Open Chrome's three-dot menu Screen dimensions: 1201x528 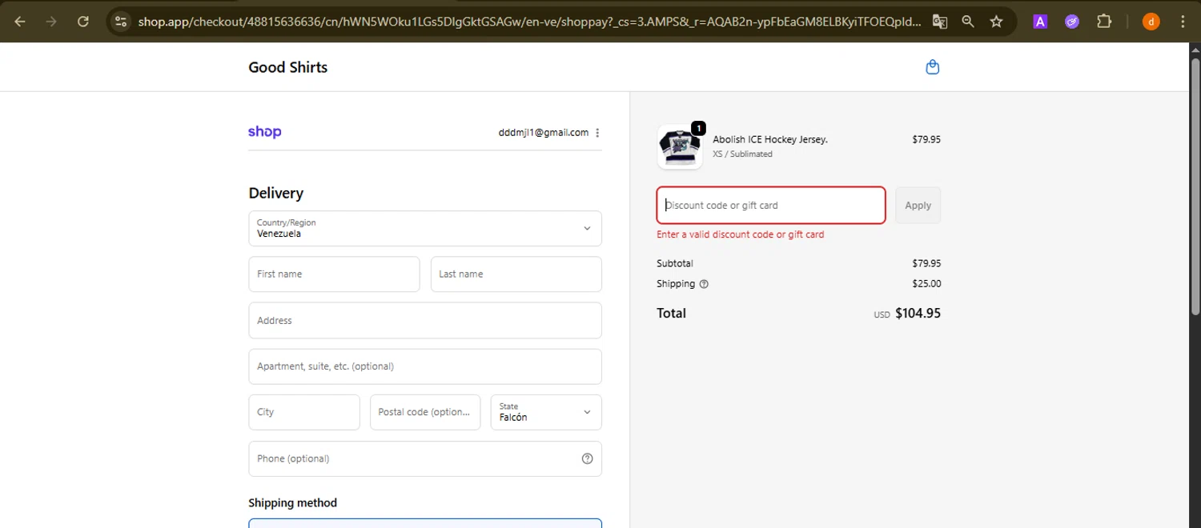1183,22
